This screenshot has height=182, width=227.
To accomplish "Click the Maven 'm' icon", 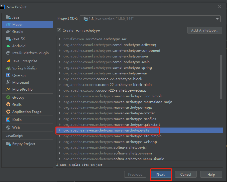I will click(8, 24).
